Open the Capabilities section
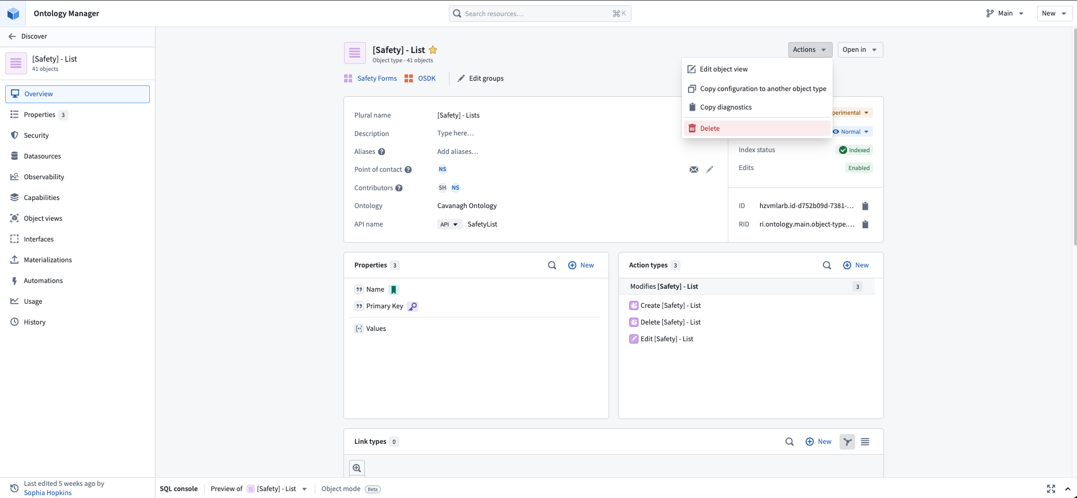Viewport: 1077px width, 498px height. (x=77, y=198)
